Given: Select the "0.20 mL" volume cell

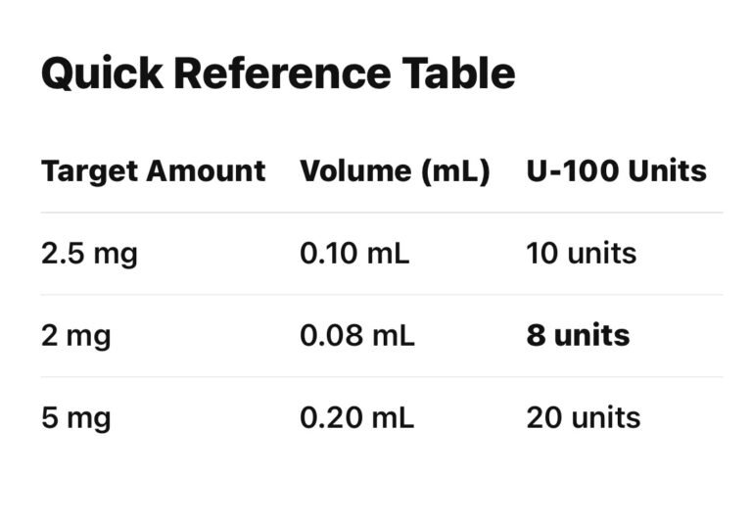Looking at the screenshot, I should click(x=356, y=418).
